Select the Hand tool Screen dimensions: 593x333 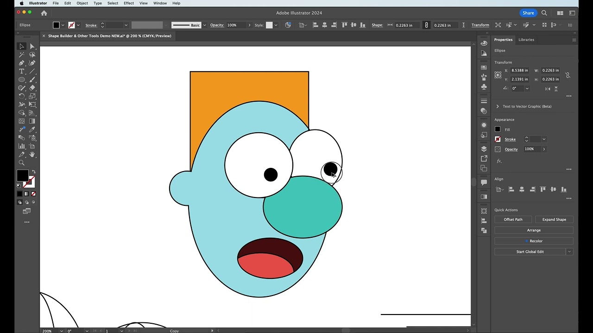(32, 154)
